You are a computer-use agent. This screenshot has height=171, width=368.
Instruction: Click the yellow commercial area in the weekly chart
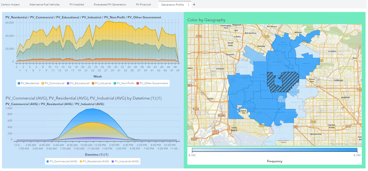(113, 31)
